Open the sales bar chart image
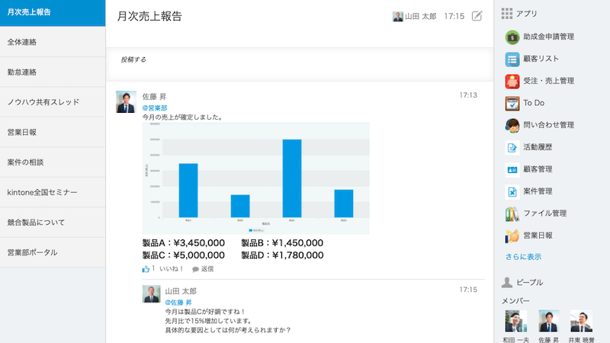This screenshot has height=343, width=610. coord(255,178)
